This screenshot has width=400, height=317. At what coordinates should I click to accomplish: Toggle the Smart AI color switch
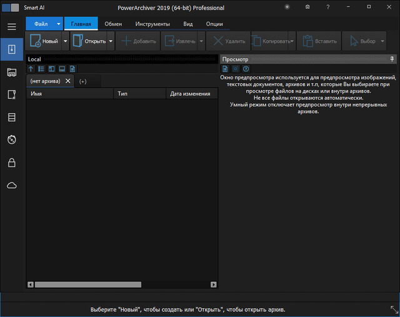tap(11, 7)
